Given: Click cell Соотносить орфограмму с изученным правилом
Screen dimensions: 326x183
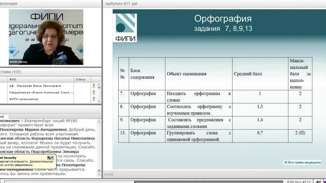Looking at the screenshot, I should click(x=199, y=110).
